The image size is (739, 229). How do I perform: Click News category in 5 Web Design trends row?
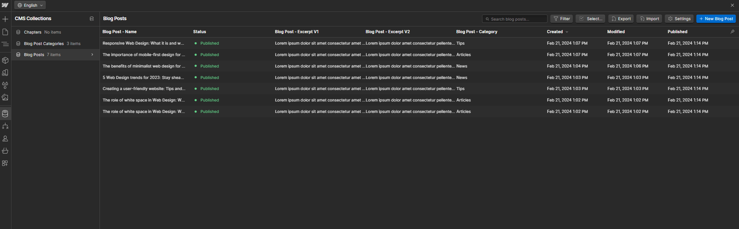(462, 77)
